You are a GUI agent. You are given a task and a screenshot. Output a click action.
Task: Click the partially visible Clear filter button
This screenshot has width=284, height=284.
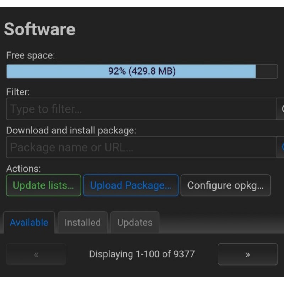click(280, 109)
